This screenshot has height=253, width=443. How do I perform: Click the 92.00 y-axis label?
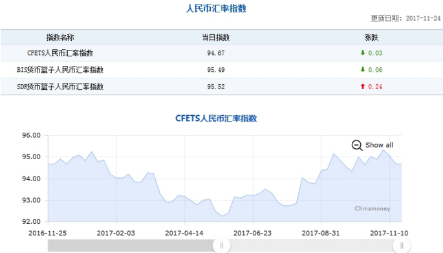coord(31,222)
